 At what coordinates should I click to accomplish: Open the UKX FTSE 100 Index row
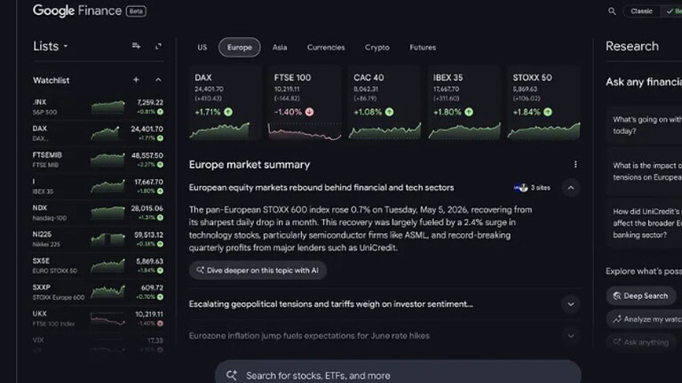98,319
